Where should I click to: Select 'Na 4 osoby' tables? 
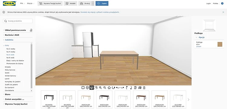[11, 52]
